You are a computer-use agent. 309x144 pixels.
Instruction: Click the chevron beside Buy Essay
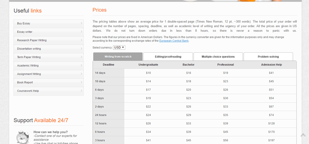[x=81, y=23]
